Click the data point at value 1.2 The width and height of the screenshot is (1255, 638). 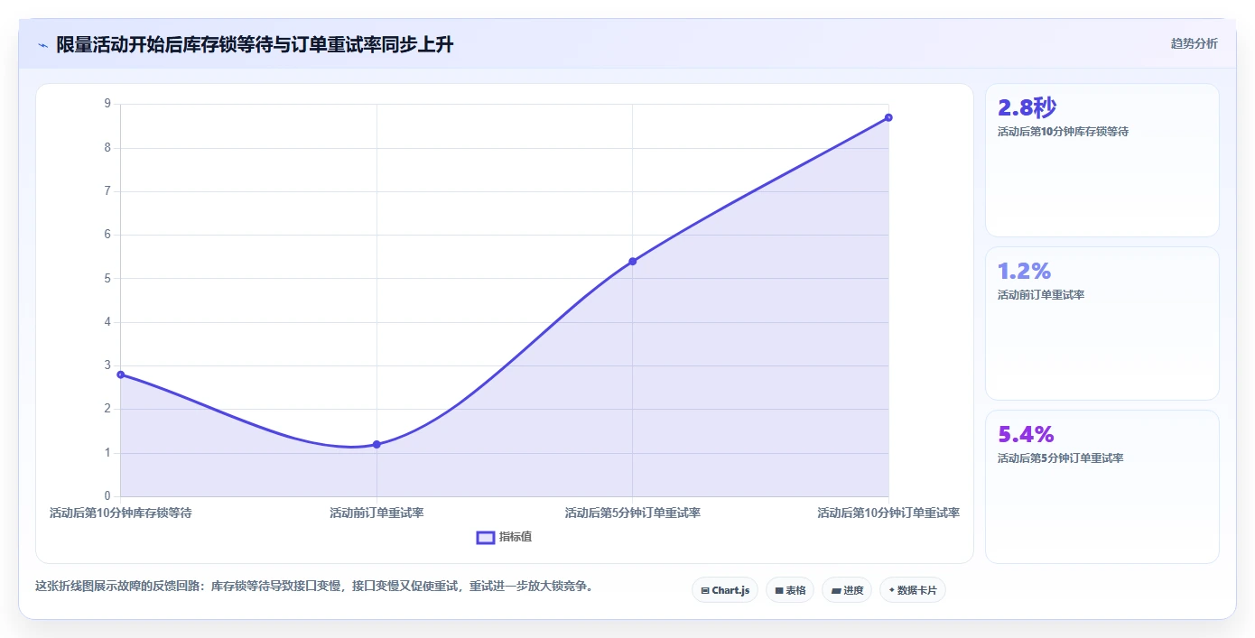pyautogui.click(x=376, y=444)
